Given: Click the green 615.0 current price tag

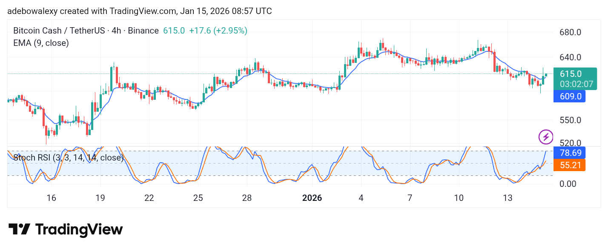Looking at the screenshot, I should 571,74.
